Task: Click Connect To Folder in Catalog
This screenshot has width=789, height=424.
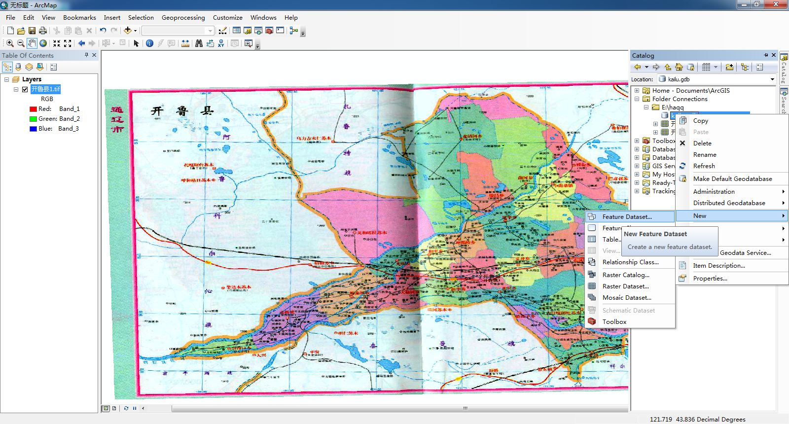Action: point(729,67)
